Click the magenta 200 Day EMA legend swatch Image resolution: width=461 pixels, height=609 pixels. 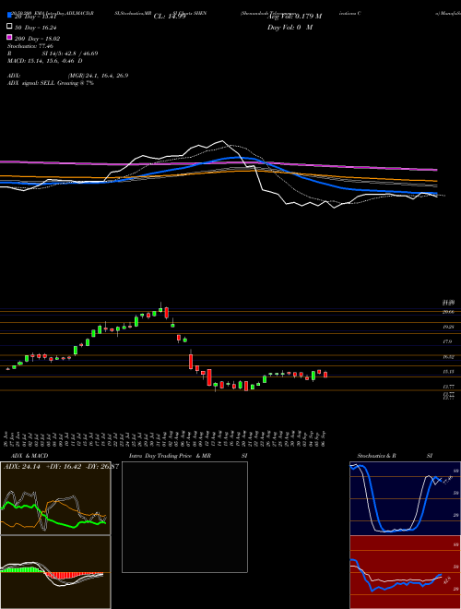pyautogui.click(x=9, y=38)
